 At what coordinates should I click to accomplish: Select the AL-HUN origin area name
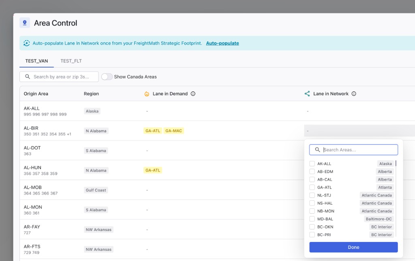tap(32, 168)
